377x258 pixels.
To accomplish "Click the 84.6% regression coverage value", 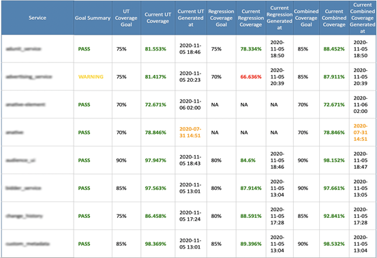I will (248, 161).
